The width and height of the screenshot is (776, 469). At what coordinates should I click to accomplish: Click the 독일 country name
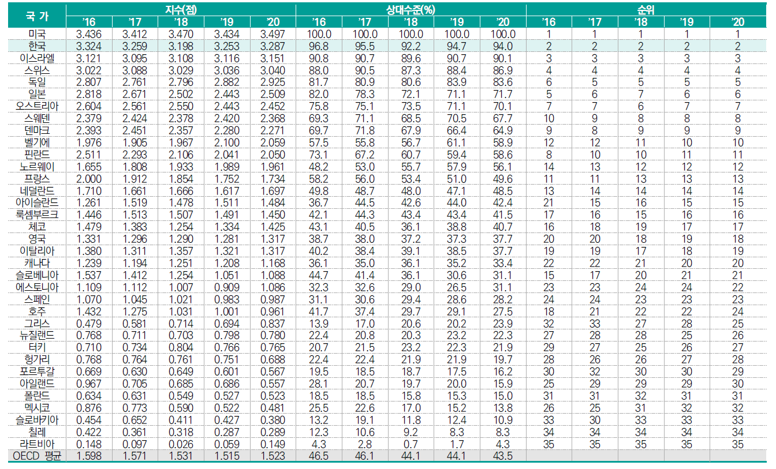click(x=37, y=82)
